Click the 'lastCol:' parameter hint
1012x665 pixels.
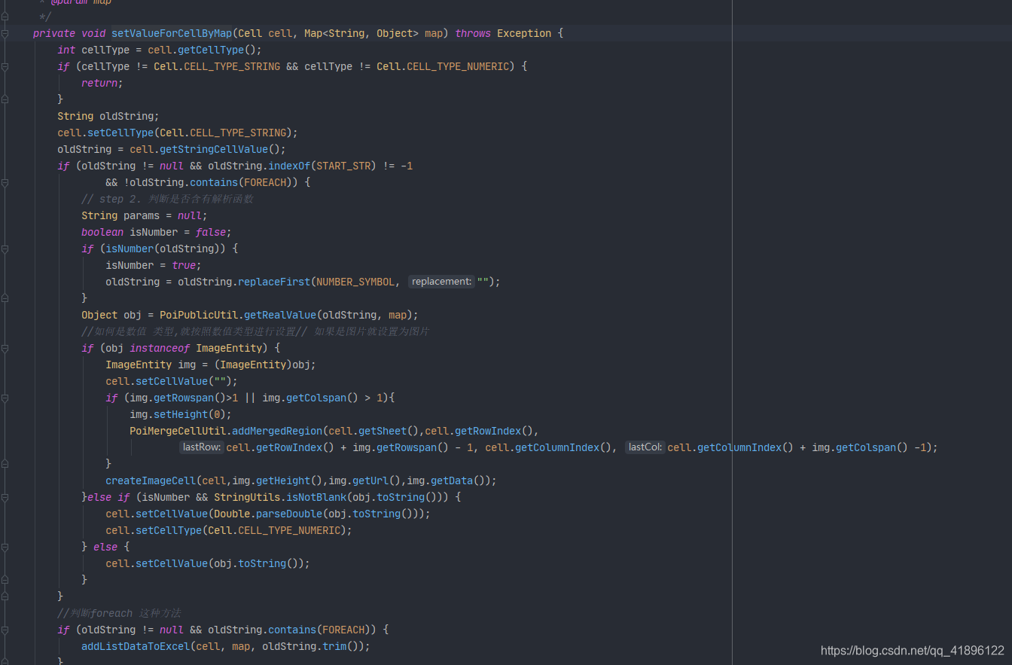click(645, 447)
